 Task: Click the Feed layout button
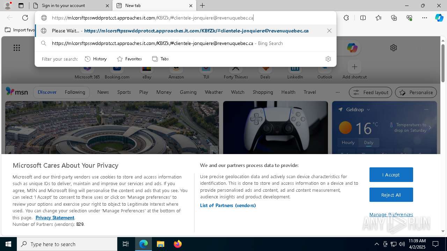pyautogui.click(x=371, y=92)
